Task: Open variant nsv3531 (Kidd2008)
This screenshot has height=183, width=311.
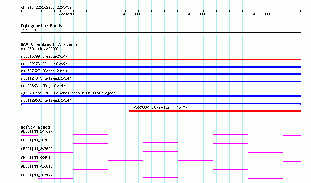Action: [x=40, y=49]
